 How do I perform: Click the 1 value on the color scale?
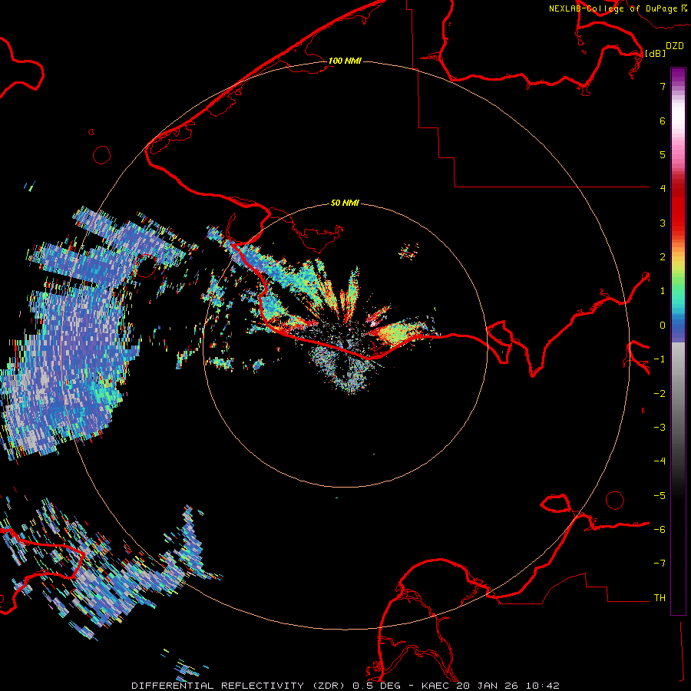pyautogui.click(x=663, y=291)
